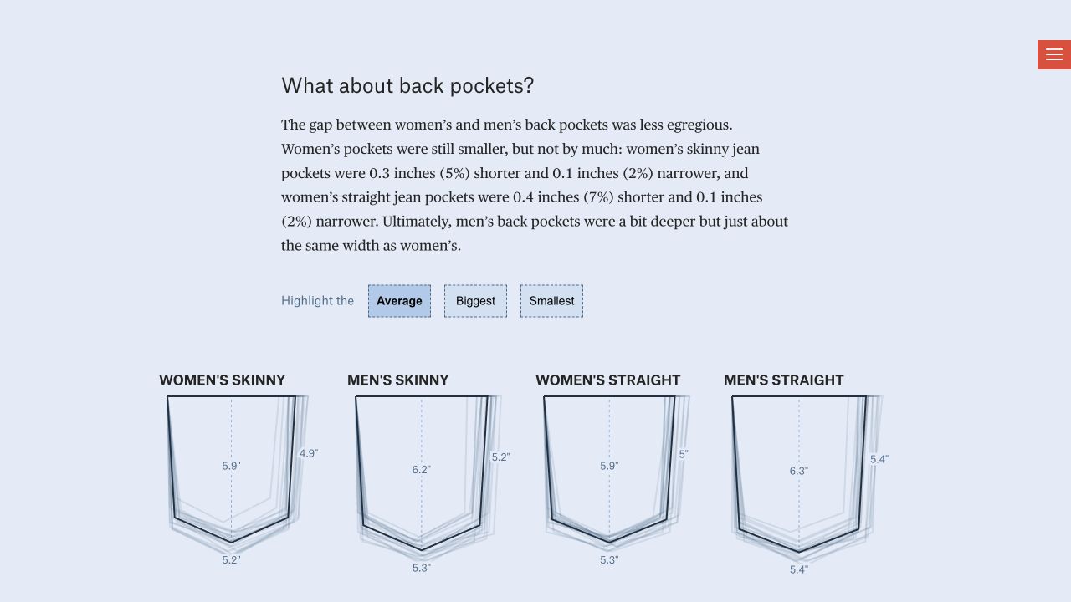Click the 5.4" side label on Men's Straight
The width and height of the screenshot is (1071, 602).
[x=879, y=459]
